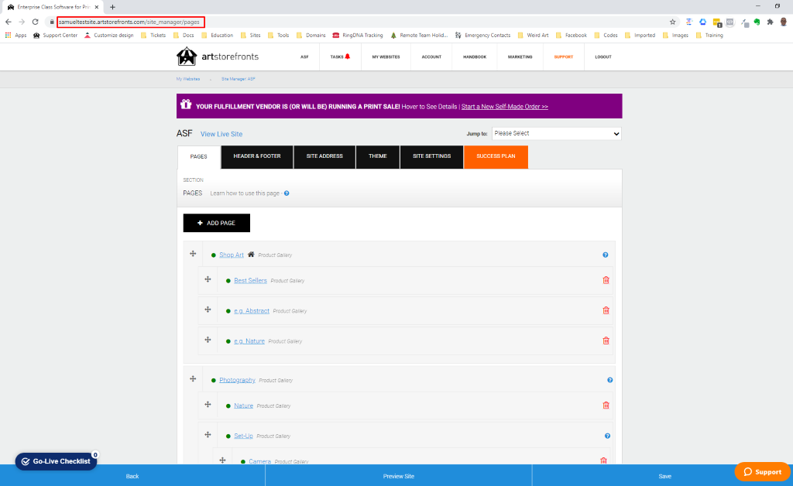Click the drag handle for e.g. Nature

(208, 340)
